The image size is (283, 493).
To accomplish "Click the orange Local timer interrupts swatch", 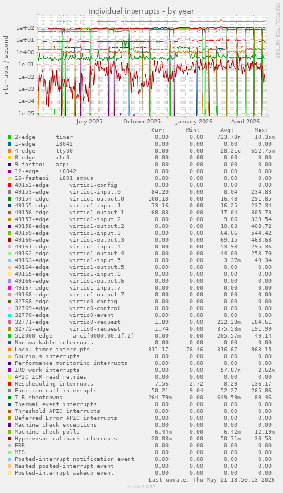I will [10, 350].
